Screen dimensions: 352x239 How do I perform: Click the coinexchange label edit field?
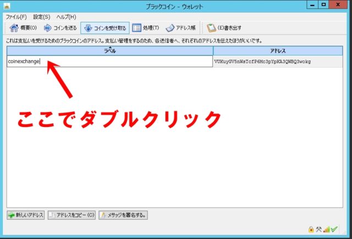pyautogui.click(x=110, y=62)
